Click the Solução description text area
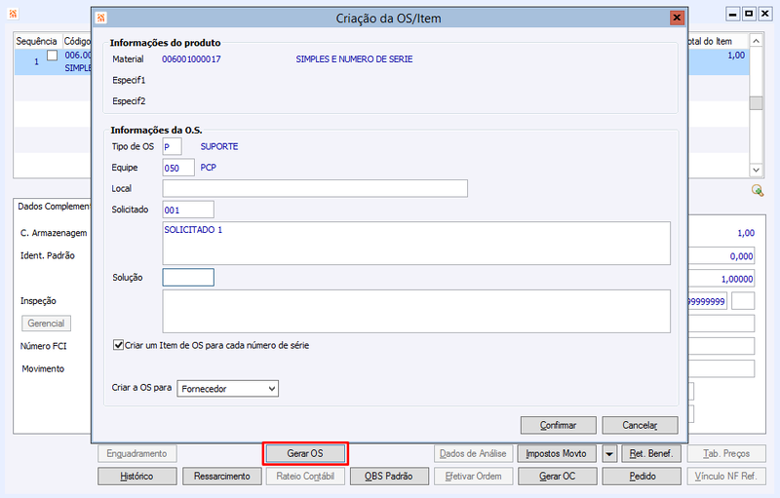Screen dimensions: 780x498 point(416,311)
